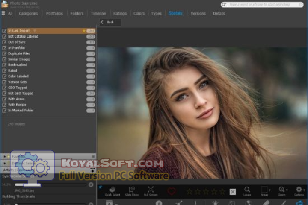
Task: Click the portrait photo preview
Action: tap(202, 113)
